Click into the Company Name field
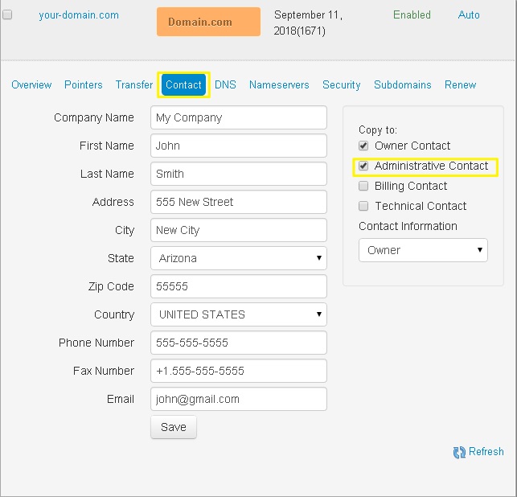This screenshot has height=497, width=517. (238, 117)
